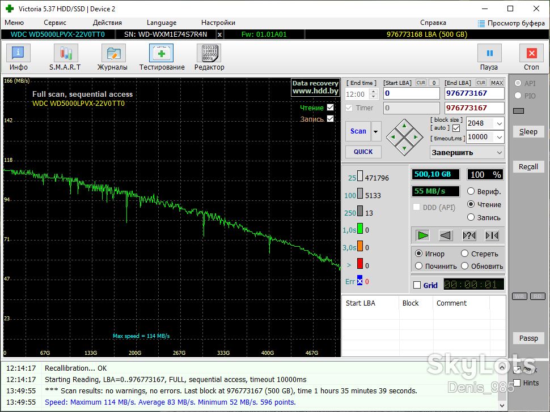Click the butterfly seek test button

[x=492, y=235]
